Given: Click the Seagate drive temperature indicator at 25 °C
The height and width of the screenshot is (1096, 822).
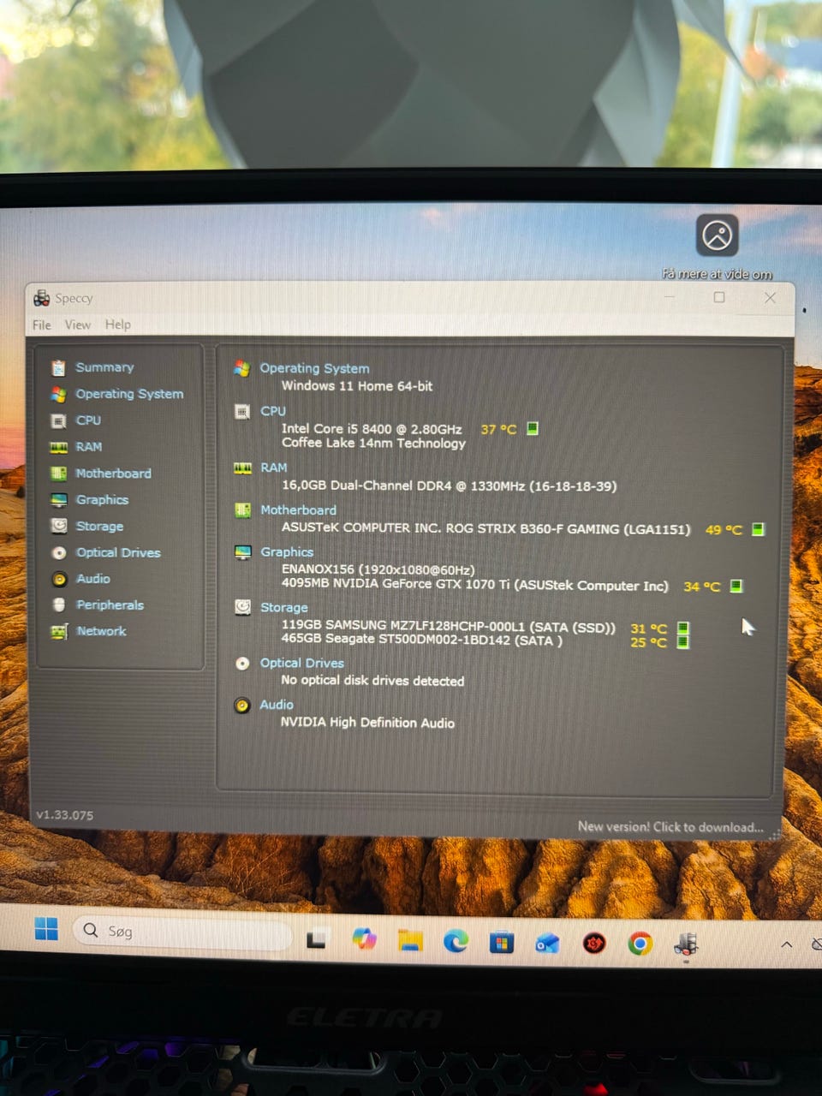Looking at the screenshot, I should click(683, 642).
